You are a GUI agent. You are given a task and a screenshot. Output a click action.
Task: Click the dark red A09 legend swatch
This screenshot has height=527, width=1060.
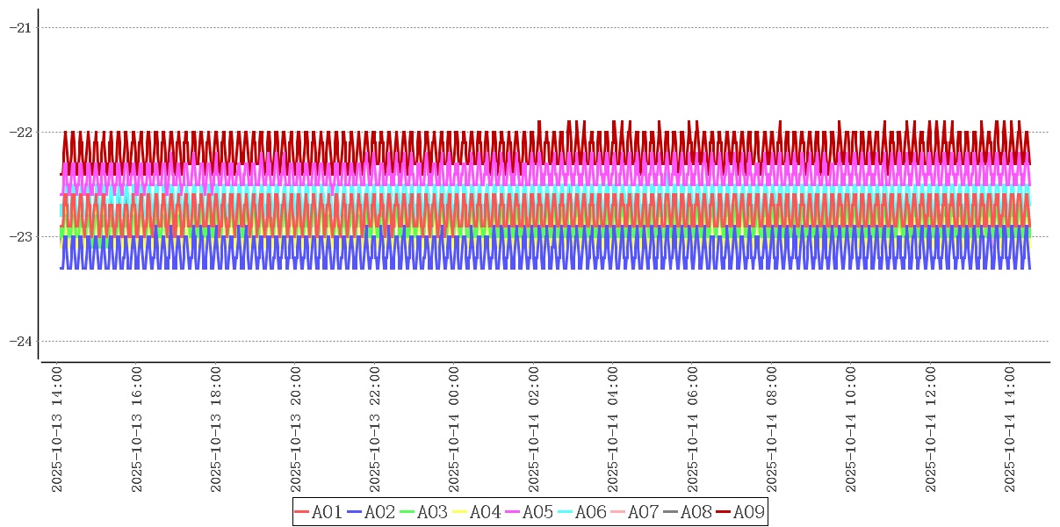[x=723, y=512]
